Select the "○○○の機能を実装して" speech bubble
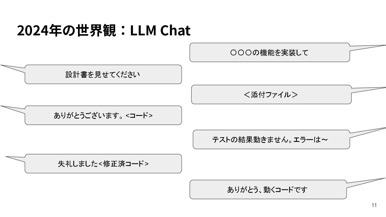The height and width of the screenshot is (217, 386). pos(269,53)
